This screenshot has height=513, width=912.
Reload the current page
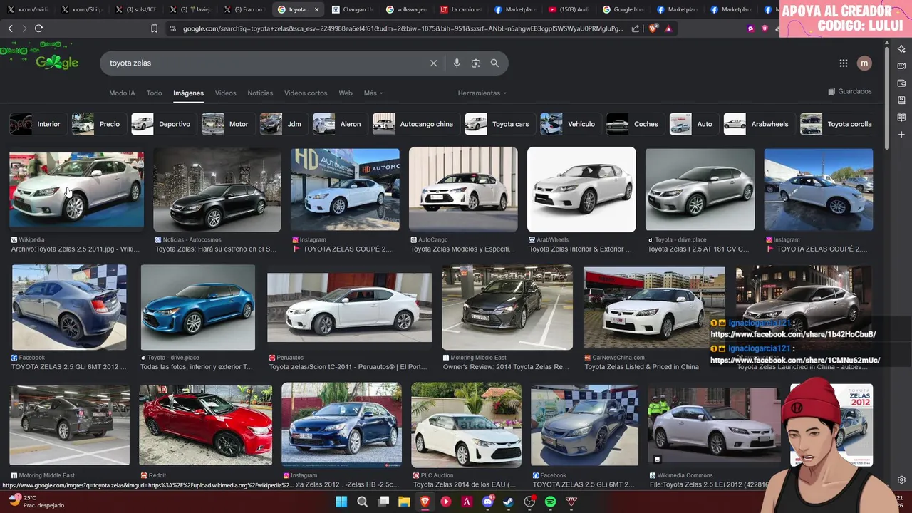tap(38, 28)
